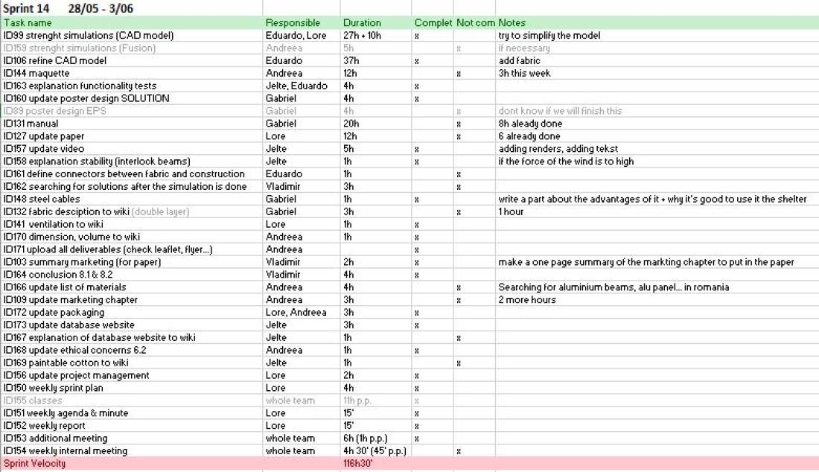Click the 'Eduardo, Lore' responsible cell
The image size is (819, 472).
coord(296,36)
